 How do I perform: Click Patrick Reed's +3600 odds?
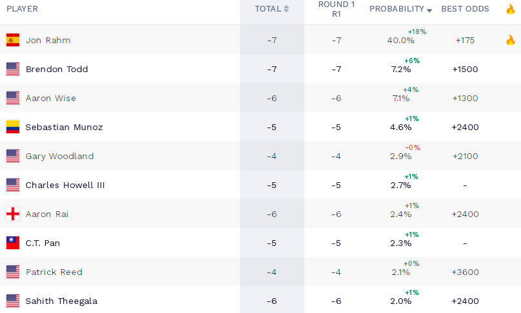(465, 272)
